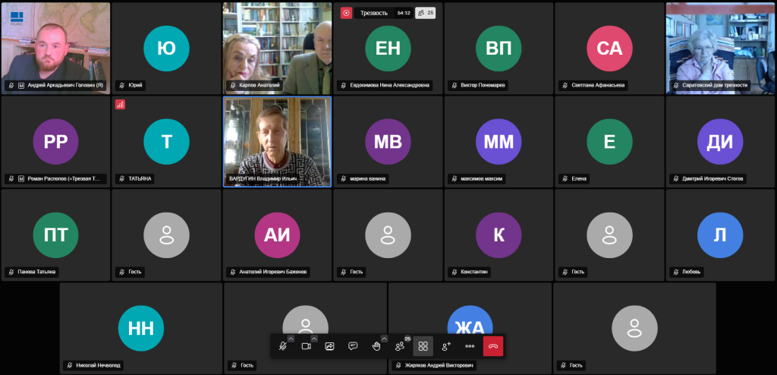Click the purple ММ avatar of максимов максим
The height and width of the screenshot is (375, 777).
(499, 141)
